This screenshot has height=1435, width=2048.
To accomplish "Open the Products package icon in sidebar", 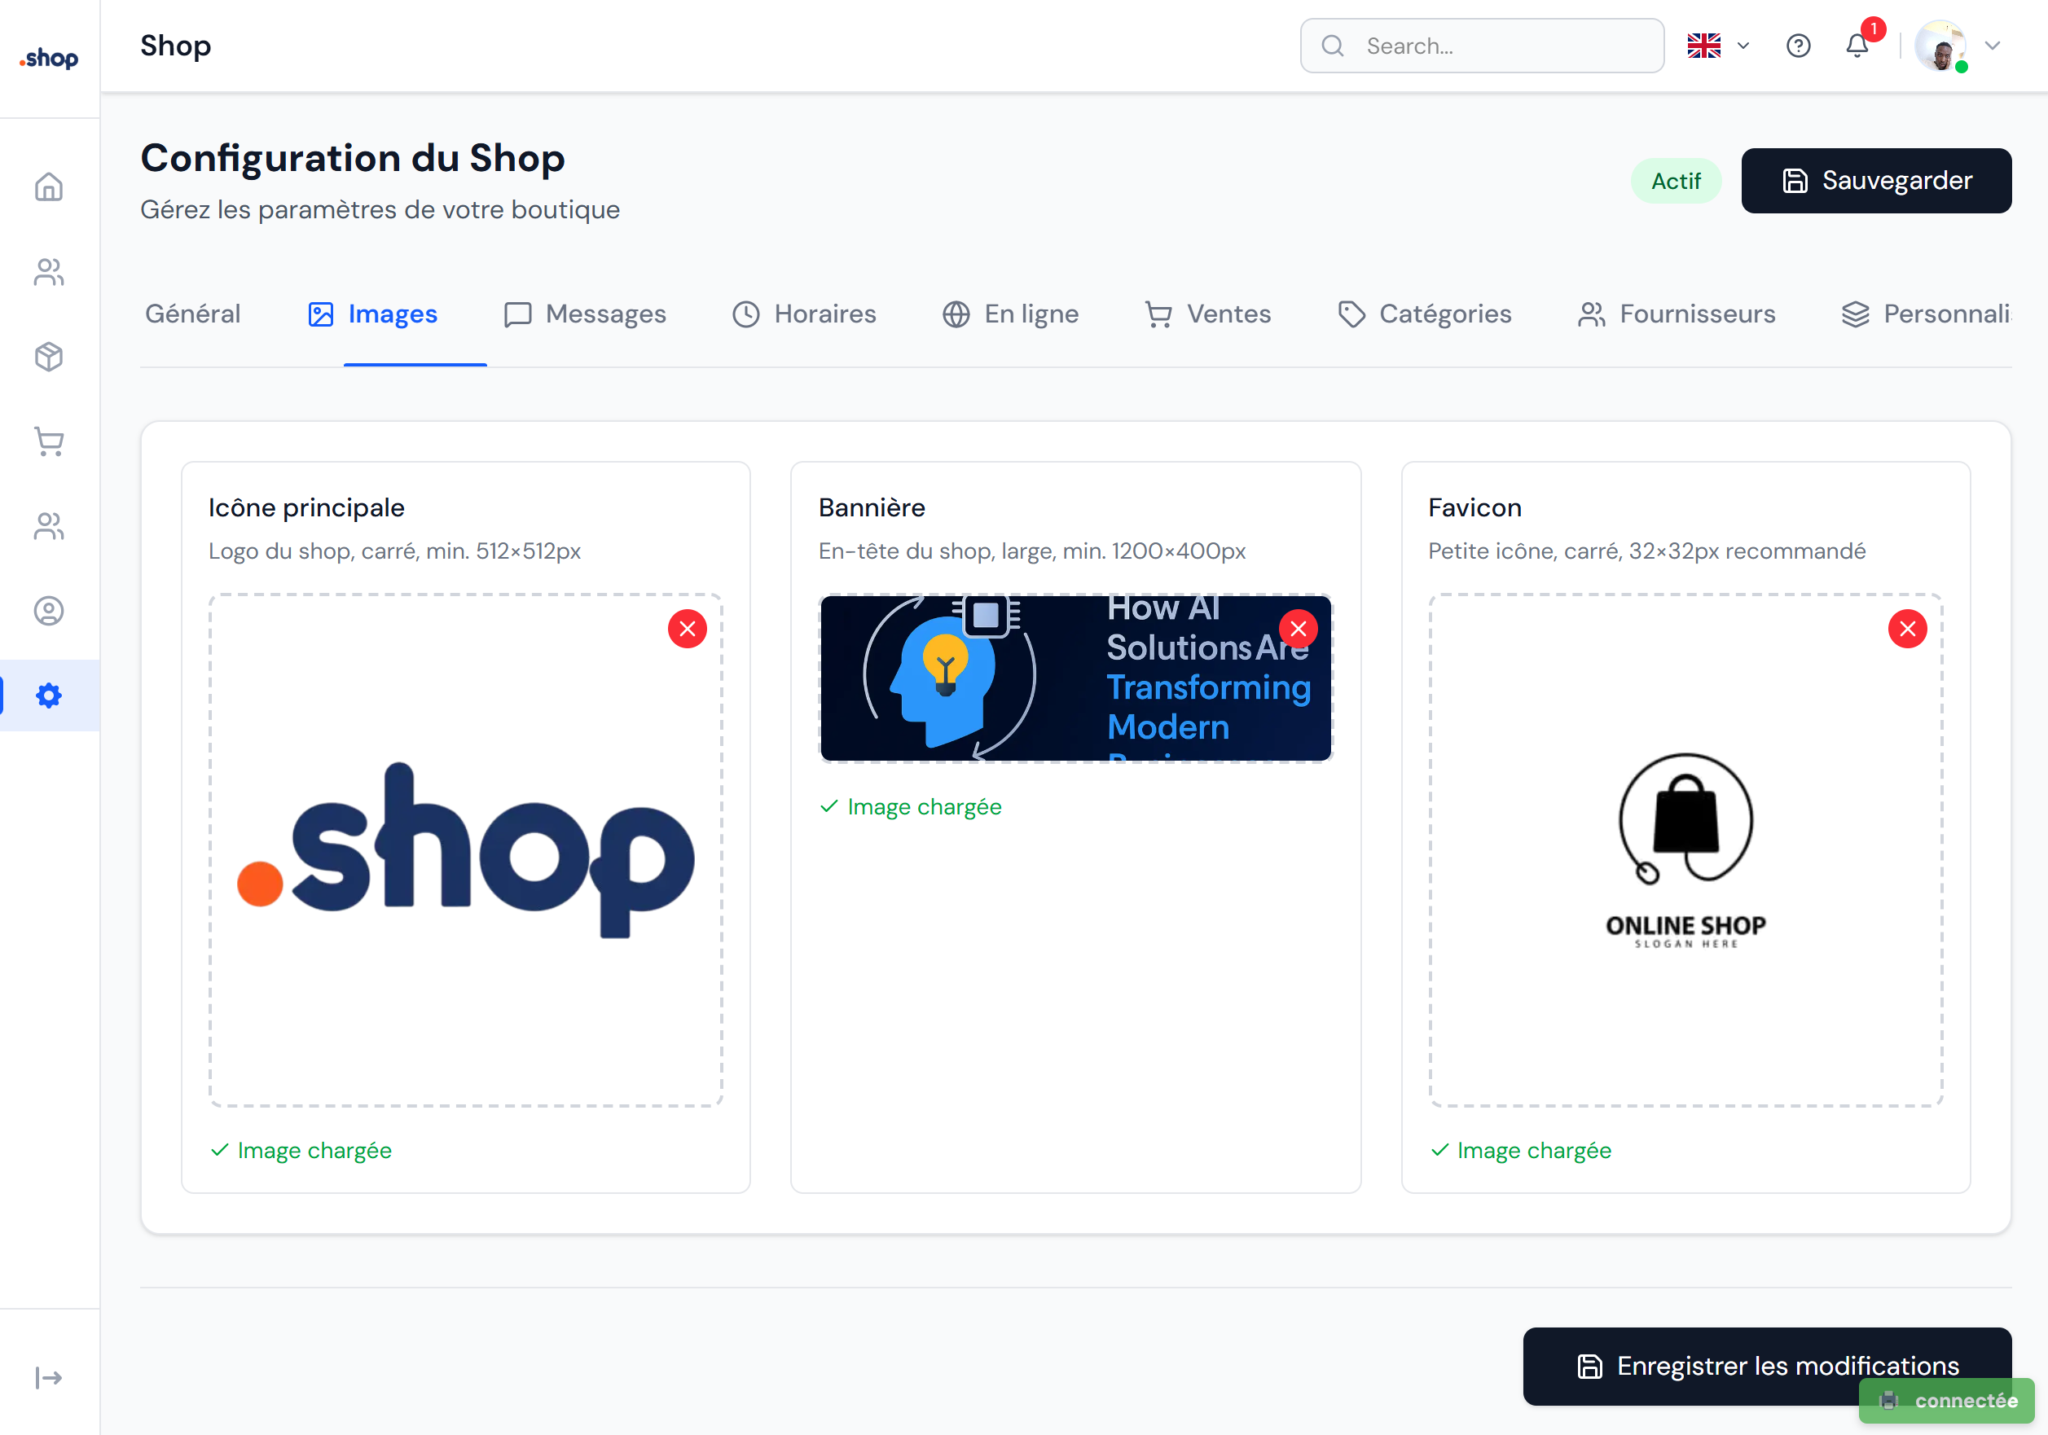I will pyautogui.click(x=49, y=356).
